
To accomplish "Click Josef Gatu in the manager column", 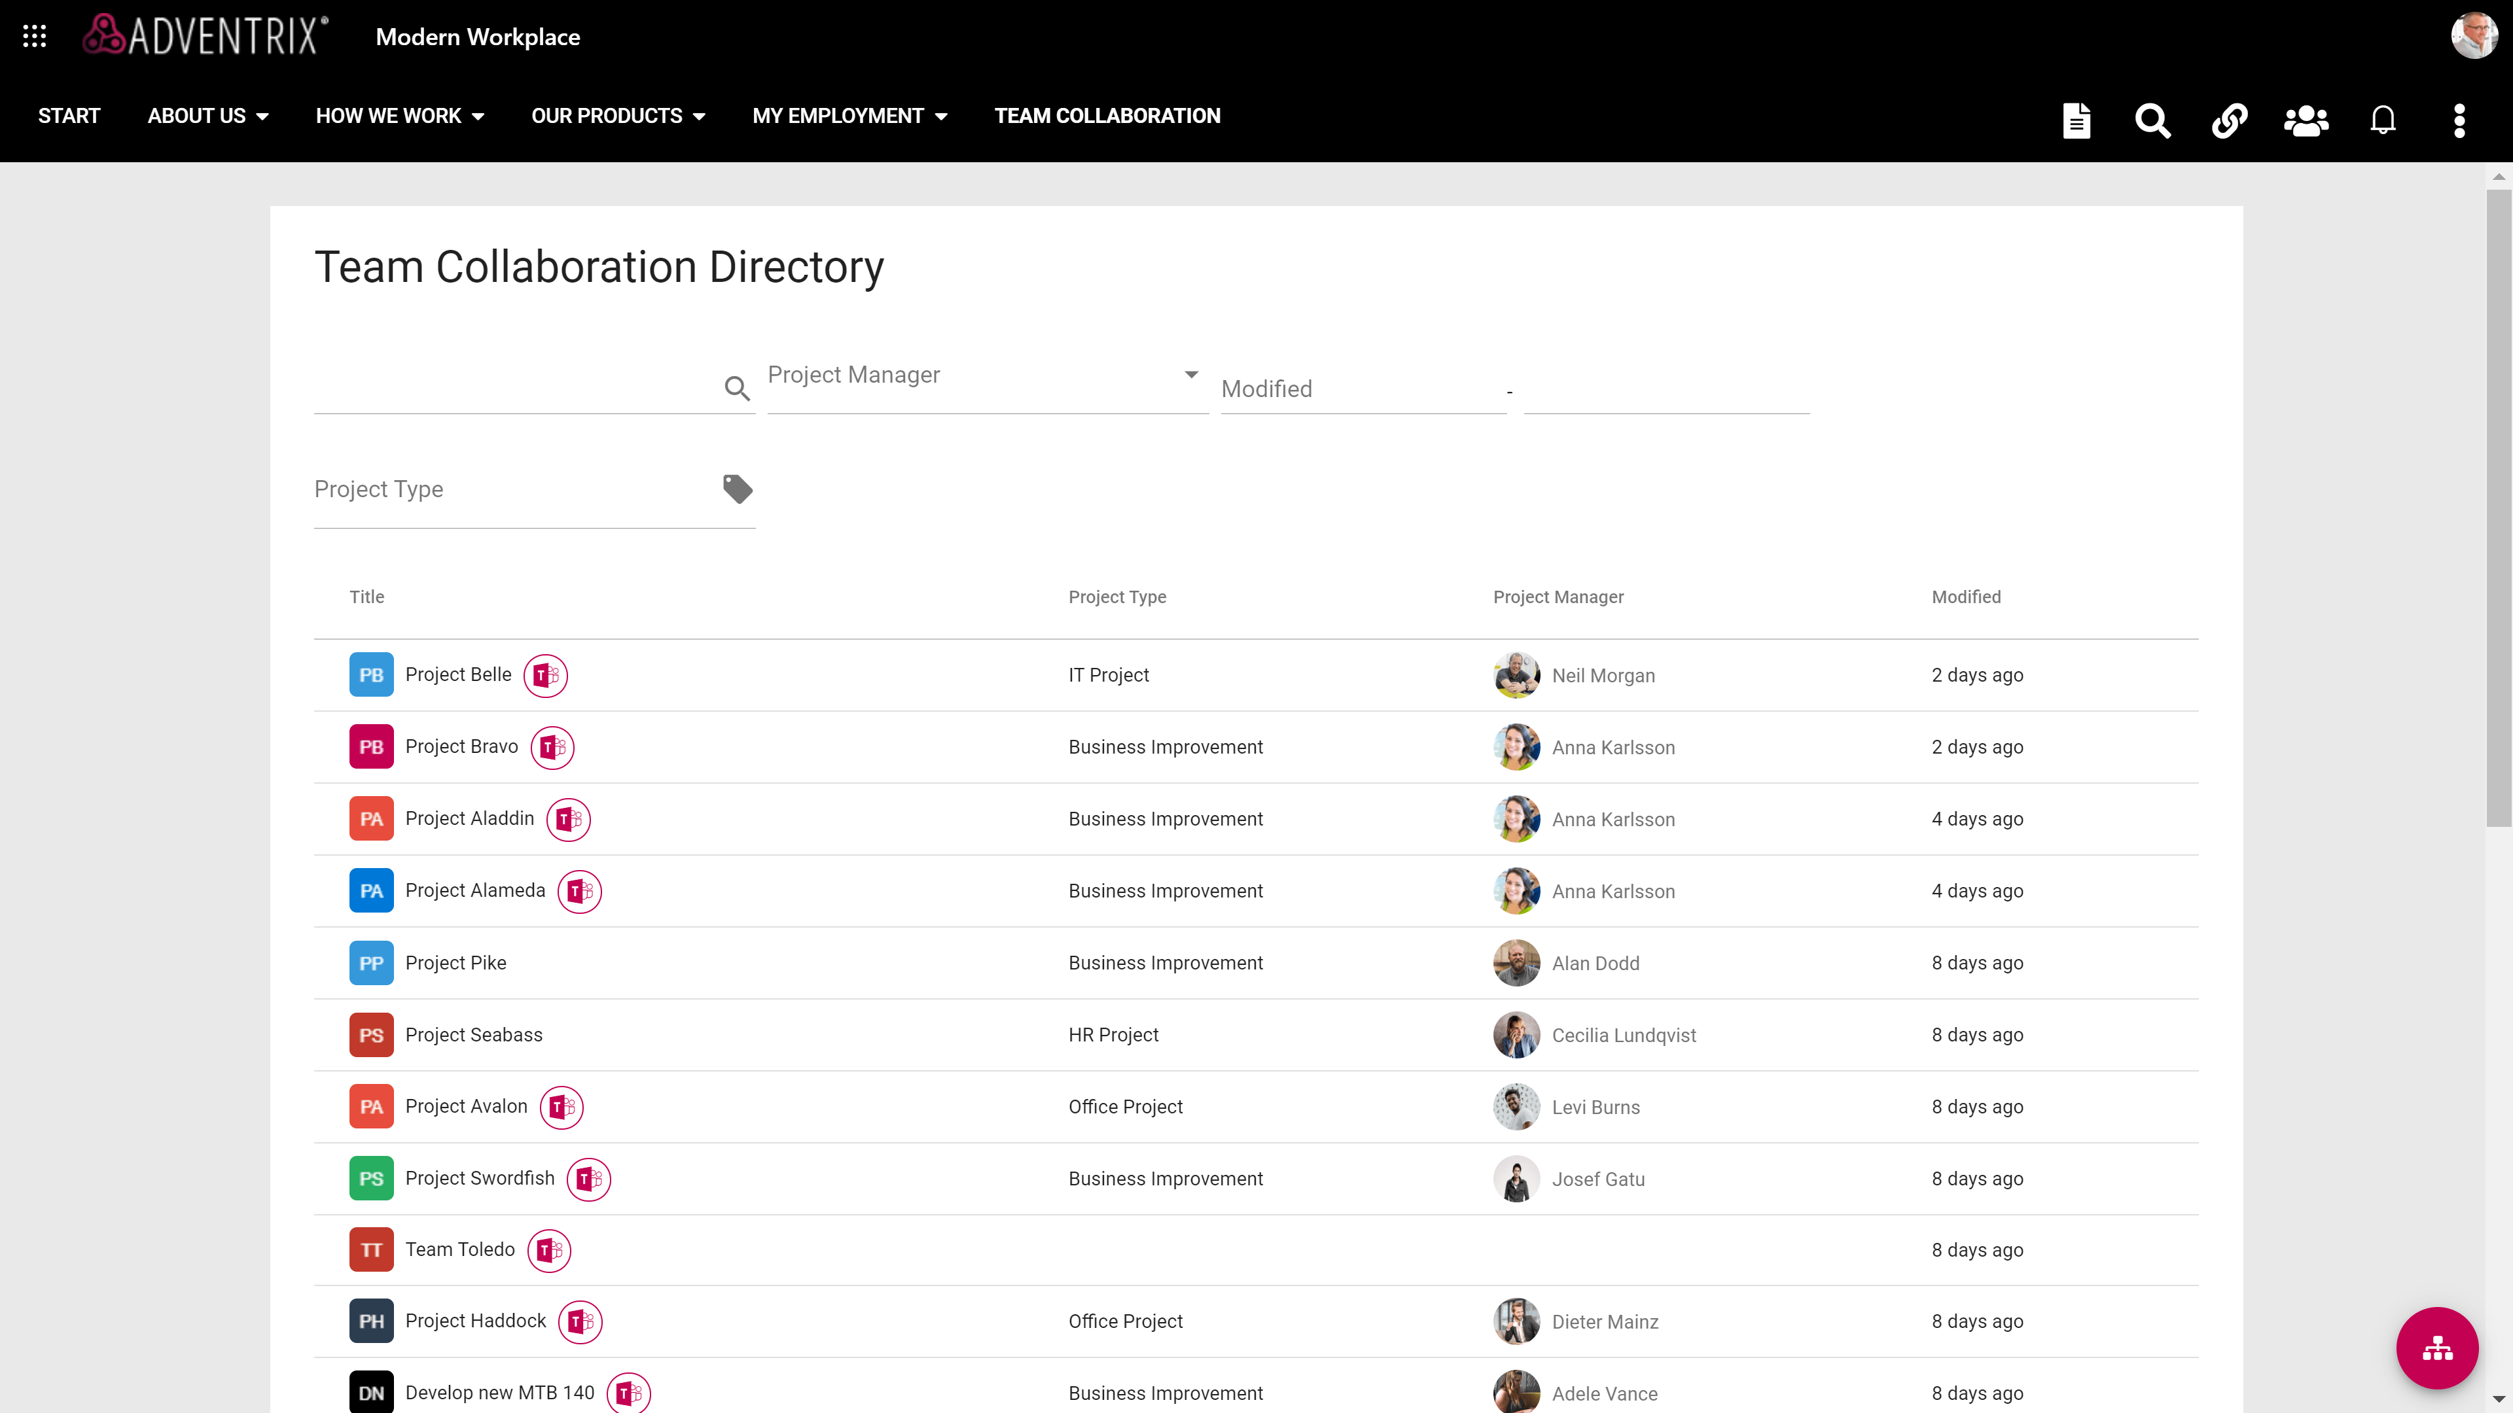I will coord(1598,1180).
